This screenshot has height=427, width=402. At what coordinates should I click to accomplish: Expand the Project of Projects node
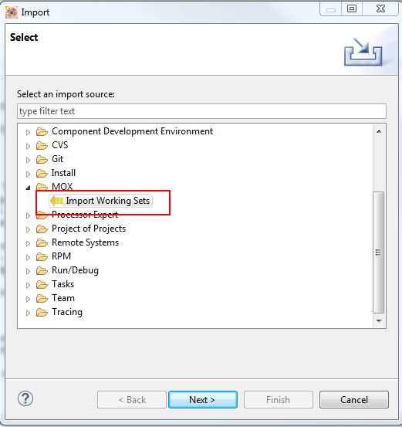point(28,229)
